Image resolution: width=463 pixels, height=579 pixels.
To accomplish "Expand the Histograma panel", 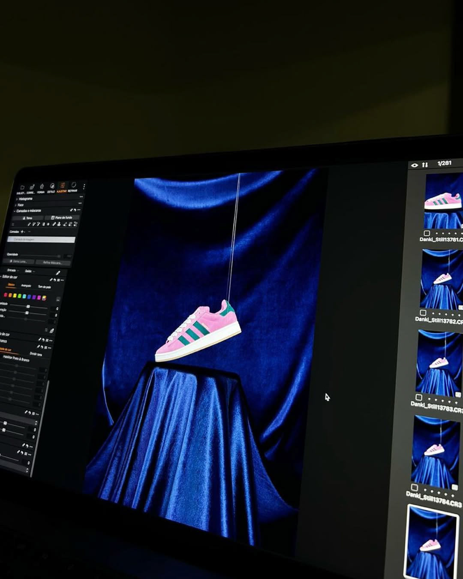I will pos(17,199).
